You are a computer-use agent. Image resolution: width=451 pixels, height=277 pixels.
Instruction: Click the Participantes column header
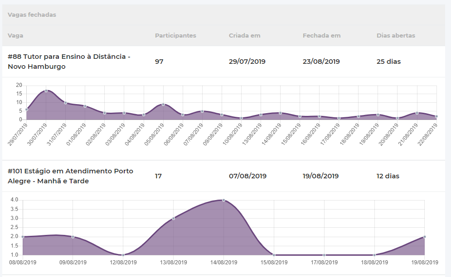[x=175, y=35]
